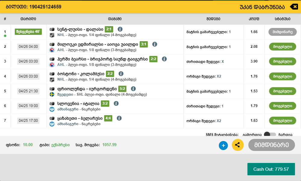The image size is (301, 181).
Task: Click the stake amount 10.00
Action: click(28, 145)
